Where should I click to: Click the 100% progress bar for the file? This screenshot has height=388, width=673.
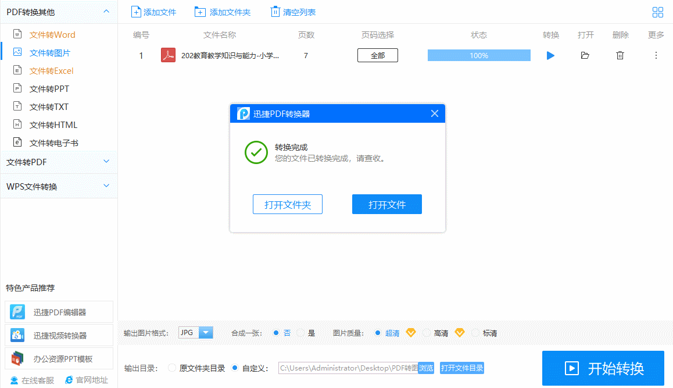478,55
